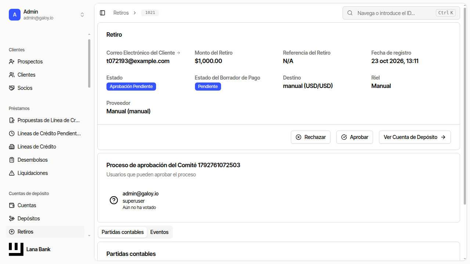Toggle the sidebar panel icon
The image size is (470, 264).
(x=102, y=13)
